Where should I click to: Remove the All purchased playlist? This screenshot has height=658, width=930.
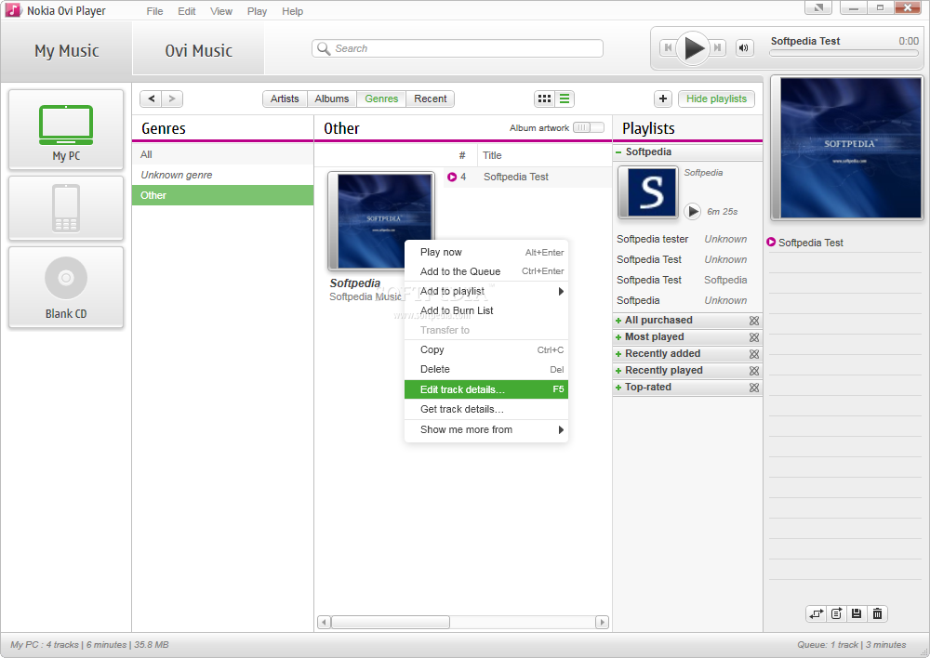754,321
